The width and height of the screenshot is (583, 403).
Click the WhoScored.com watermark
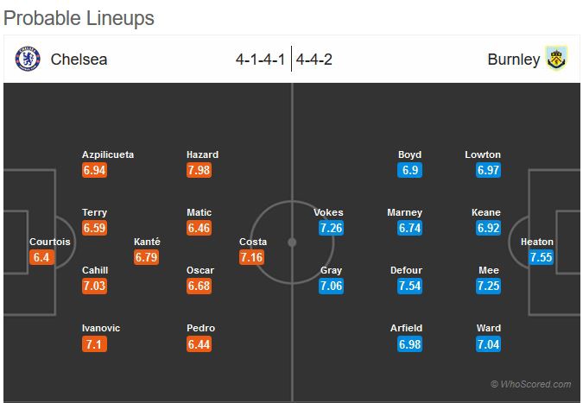click(530, 384)
